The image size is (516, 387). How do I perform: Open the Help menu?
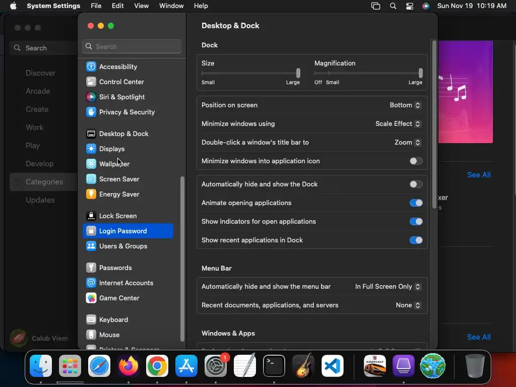click(x=201, y=6)
